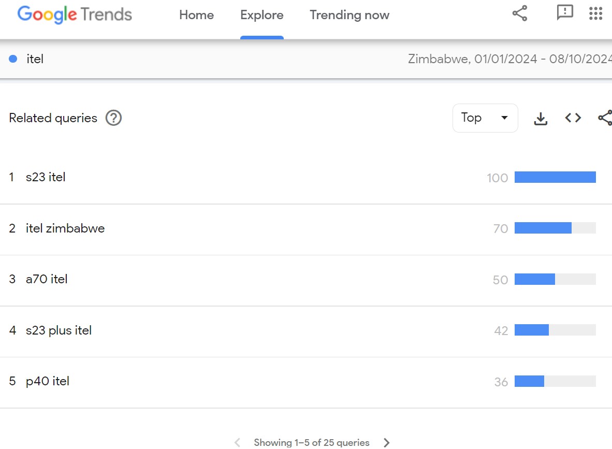Click the Zimbabwe date range text
Viewport: 612px width, 449px height.
(509, 59)
